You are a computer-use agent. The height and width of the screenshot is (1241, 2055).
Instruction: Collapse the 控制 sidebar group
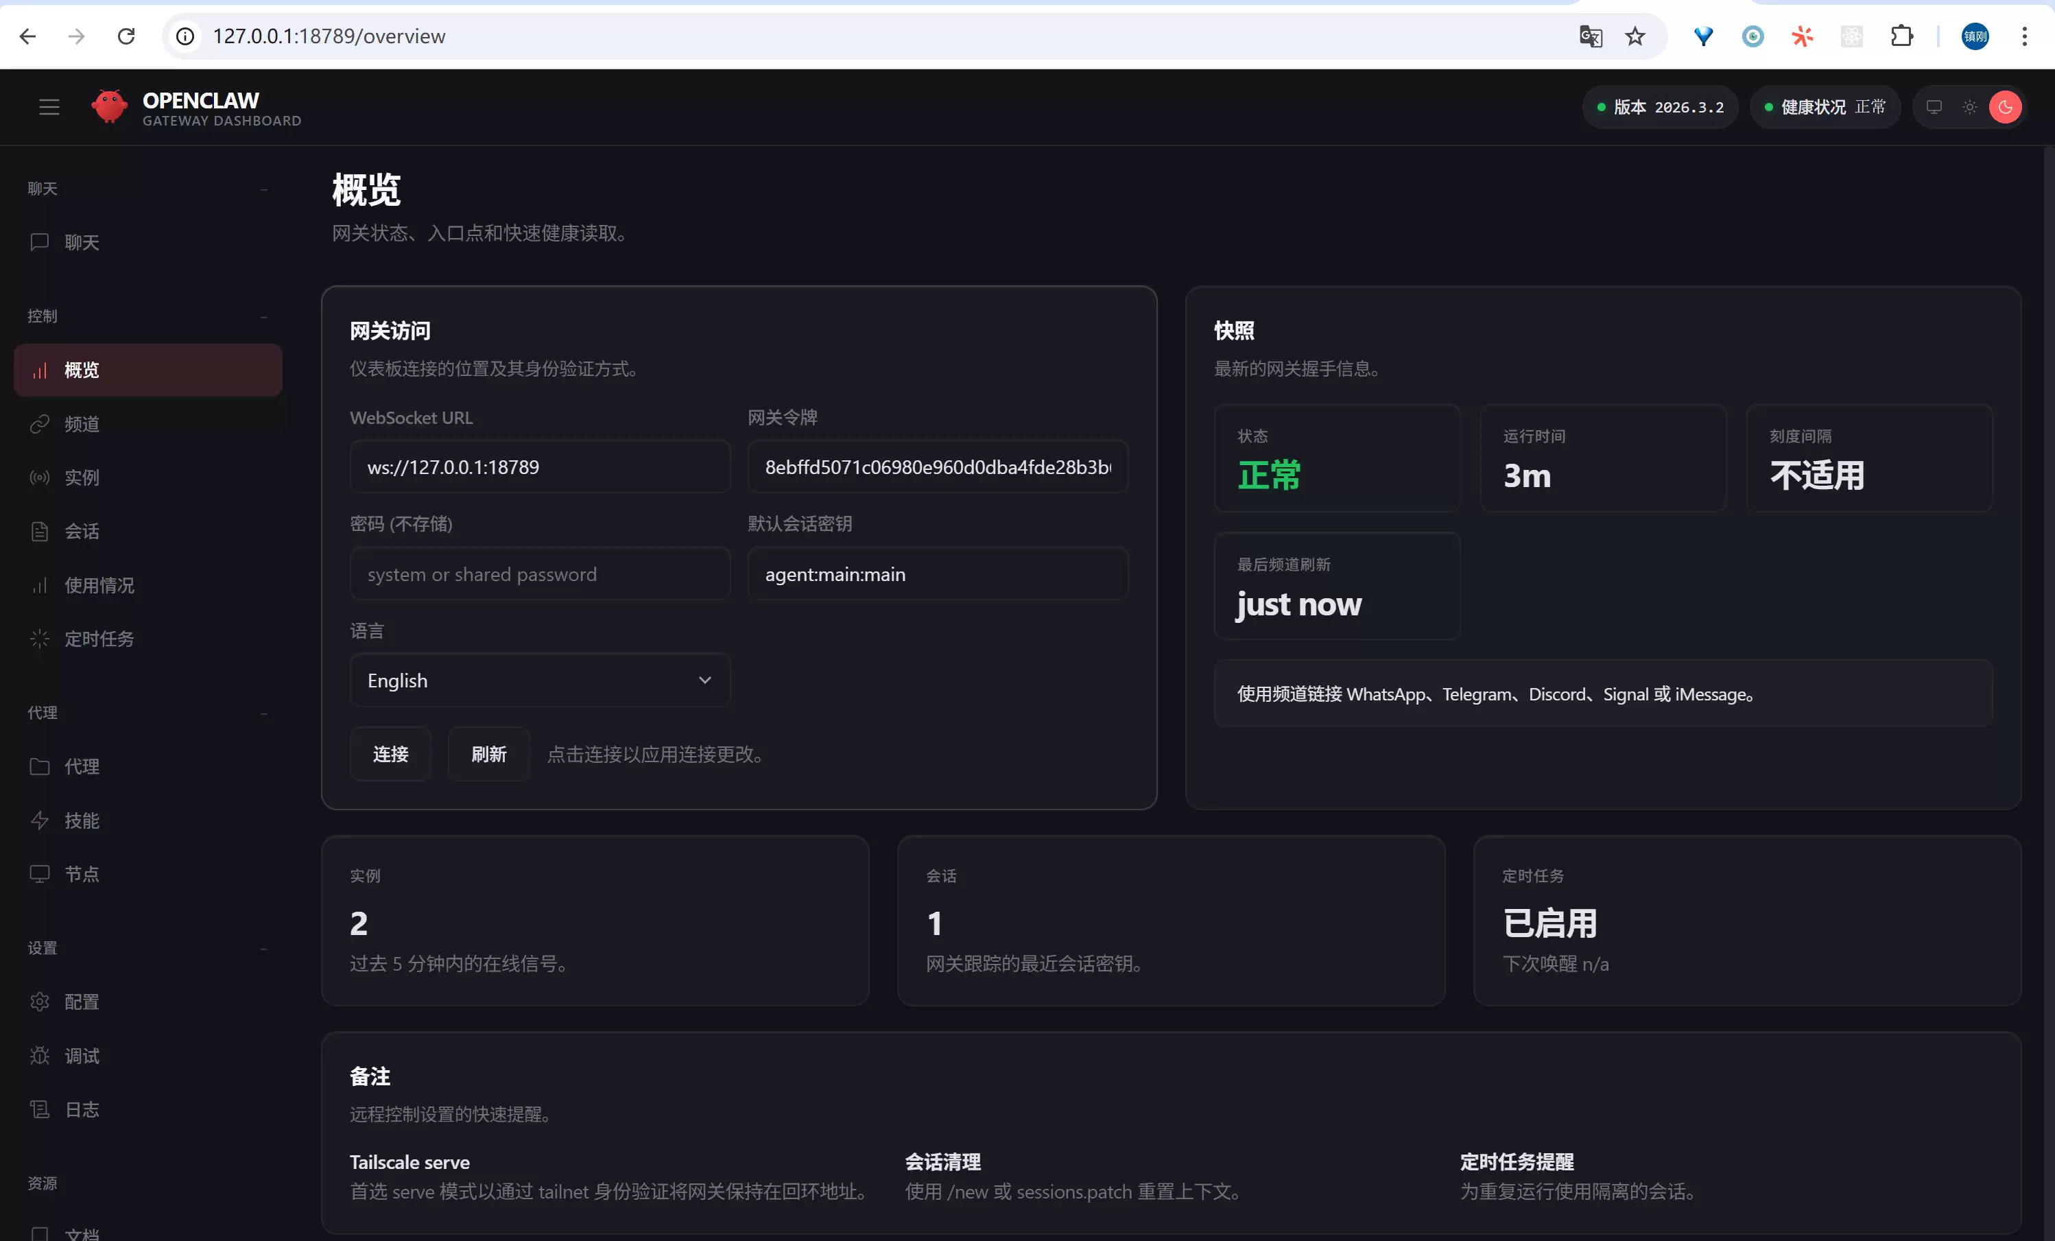point(264,318)
